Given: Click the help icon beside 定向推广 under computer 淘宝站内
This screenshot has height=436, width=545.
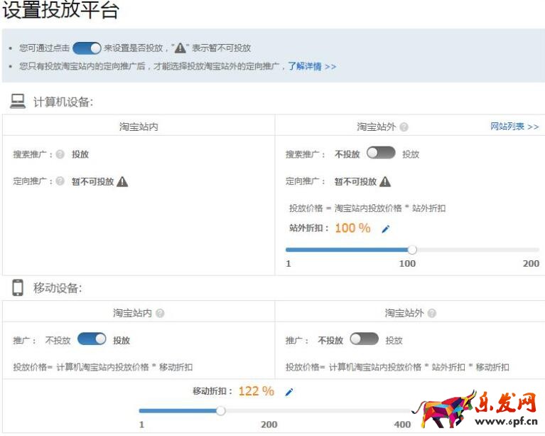Looking at the screenshot, I should 60,181.
